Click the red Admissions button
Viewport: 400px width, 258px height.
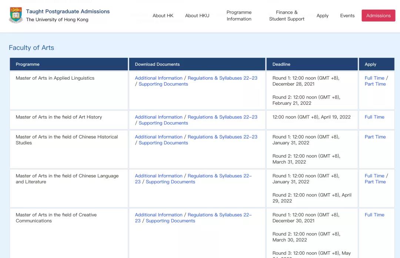[378, 16]
